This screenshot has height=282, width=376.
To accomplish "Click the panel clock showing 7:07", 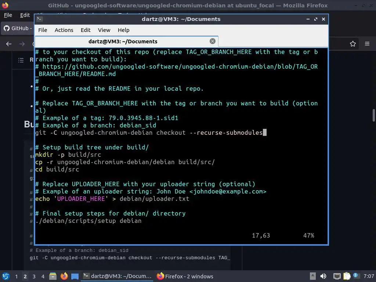I will click(x=368, y=276).
